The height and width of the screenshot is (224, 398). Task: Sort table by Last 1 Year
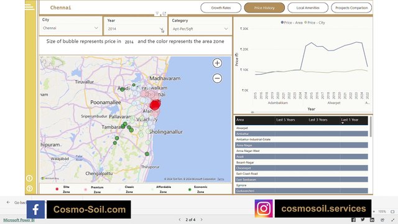pyautogui.click(x=349, y=120)
